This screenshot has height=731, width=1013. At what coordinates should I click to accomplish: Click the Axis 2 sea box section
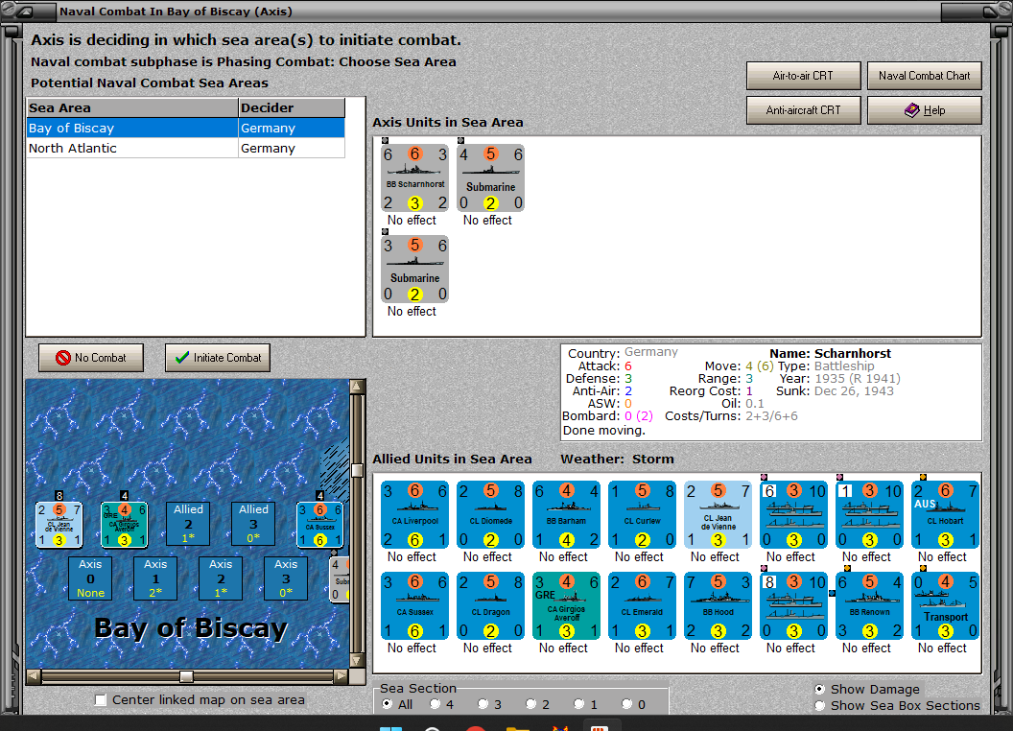coord(221,578)
